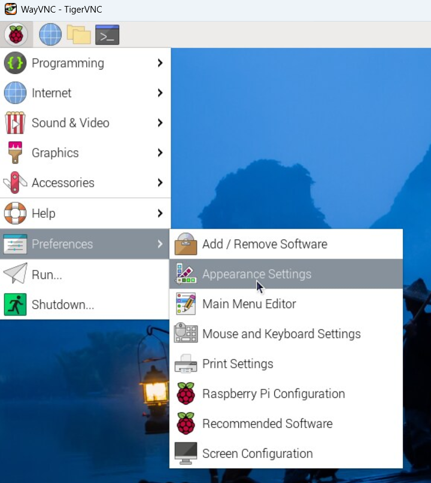Click the Shutdown running man icon

tap(15, 304)
